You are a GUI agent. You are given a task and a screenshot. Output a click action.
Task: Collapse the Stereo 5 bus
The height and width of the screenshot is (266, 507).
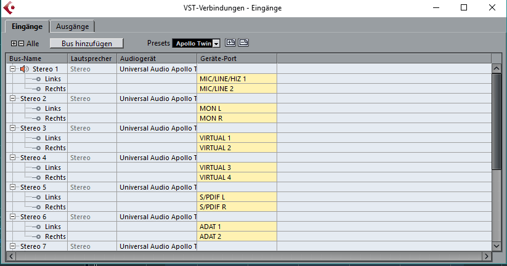point(13,187)
